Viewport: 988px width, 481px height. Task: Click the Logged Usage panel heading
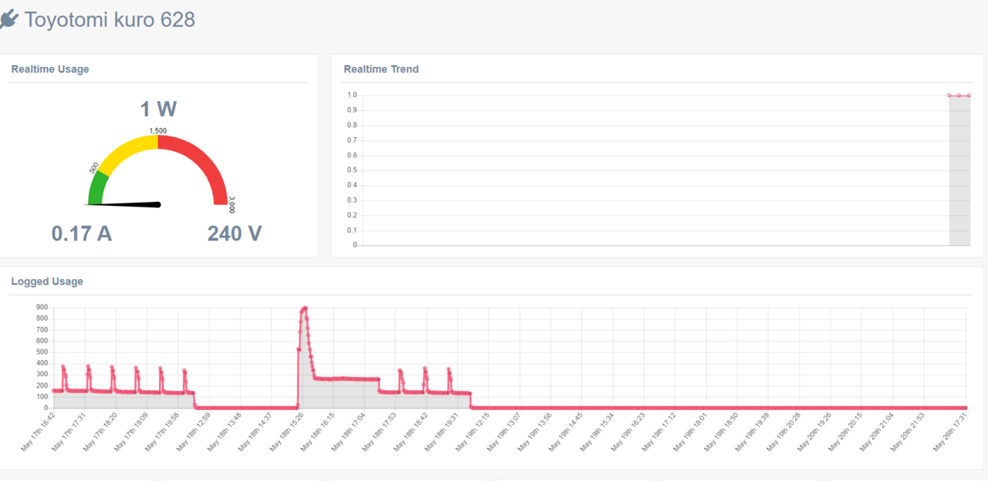[47, 281]
